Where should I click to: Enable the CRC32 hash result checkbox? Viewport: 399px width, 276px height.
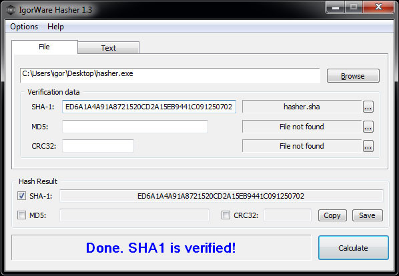point(226,215)
